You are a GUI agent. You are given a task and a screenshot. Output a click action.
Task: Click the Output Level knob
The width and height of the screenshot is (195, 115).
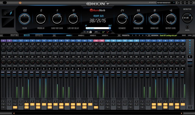point(171,19)
